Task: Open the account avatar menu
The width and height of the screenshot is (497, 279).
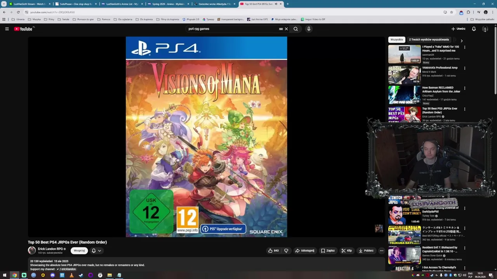Action: [485, 29]
